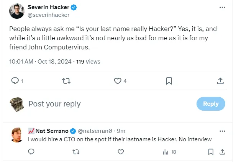The width and height of the screenshot is (236, 162).
Task: Bookmark Severin Hacker's tweet
Action: click(x=169, y=81)
